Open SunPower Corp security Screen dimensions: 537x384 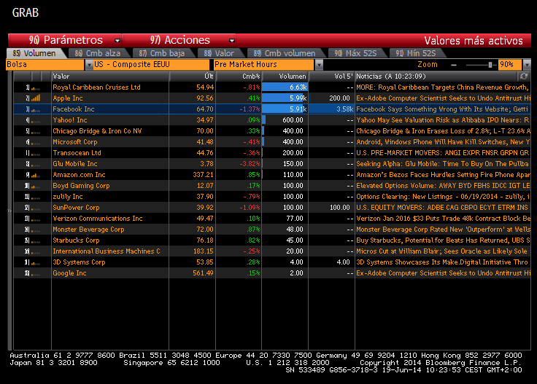tap(76, 208)
